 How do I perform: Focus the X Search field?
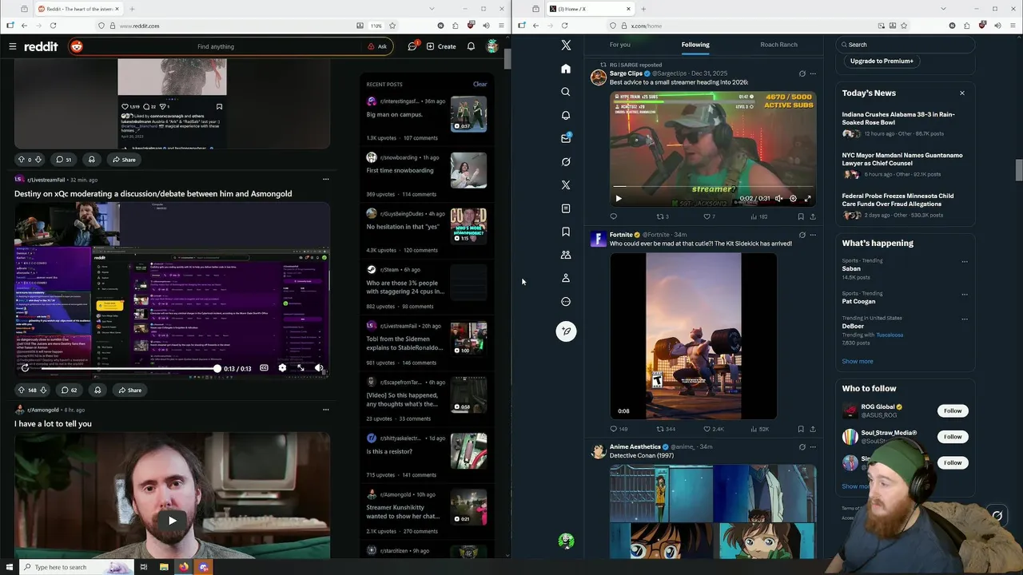pyautogui.click(x=906, y=45)
